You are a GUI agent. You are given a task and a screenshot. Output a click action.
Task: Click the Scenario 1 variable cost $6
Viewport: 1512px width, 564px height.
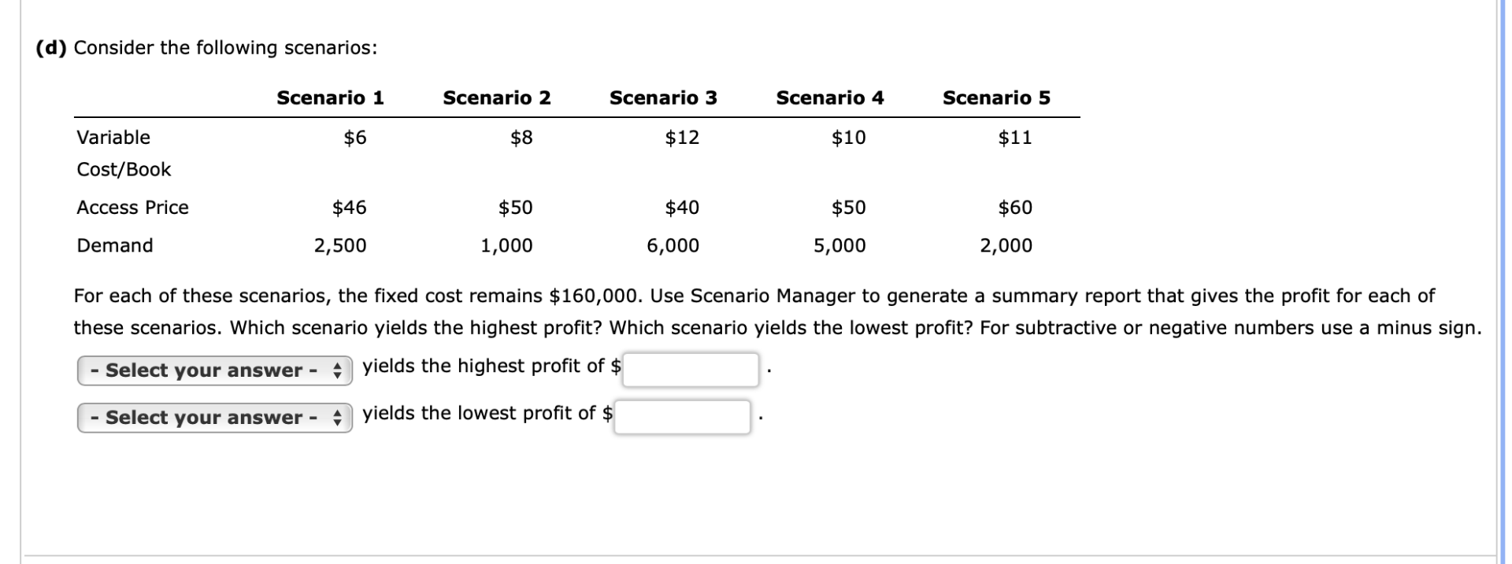tap(355, 138)
